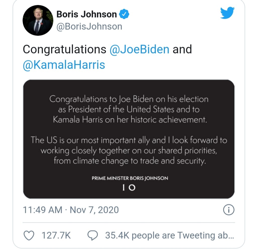Open Boris Johnson's profile avatar
The width and height of the screenshot is (257, 251).
coord(38,20)
